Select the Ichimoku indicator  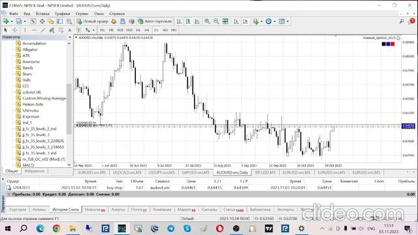pyautogui.click(x=31, y=110)
